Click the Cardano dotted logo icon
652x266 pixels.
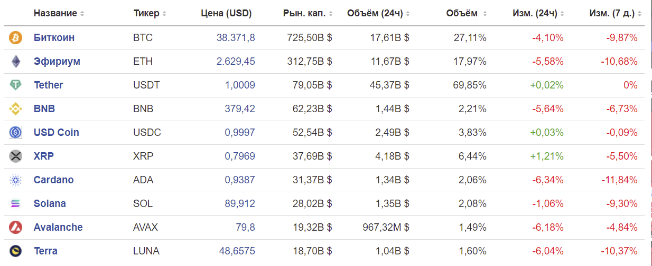click(15, 180)
